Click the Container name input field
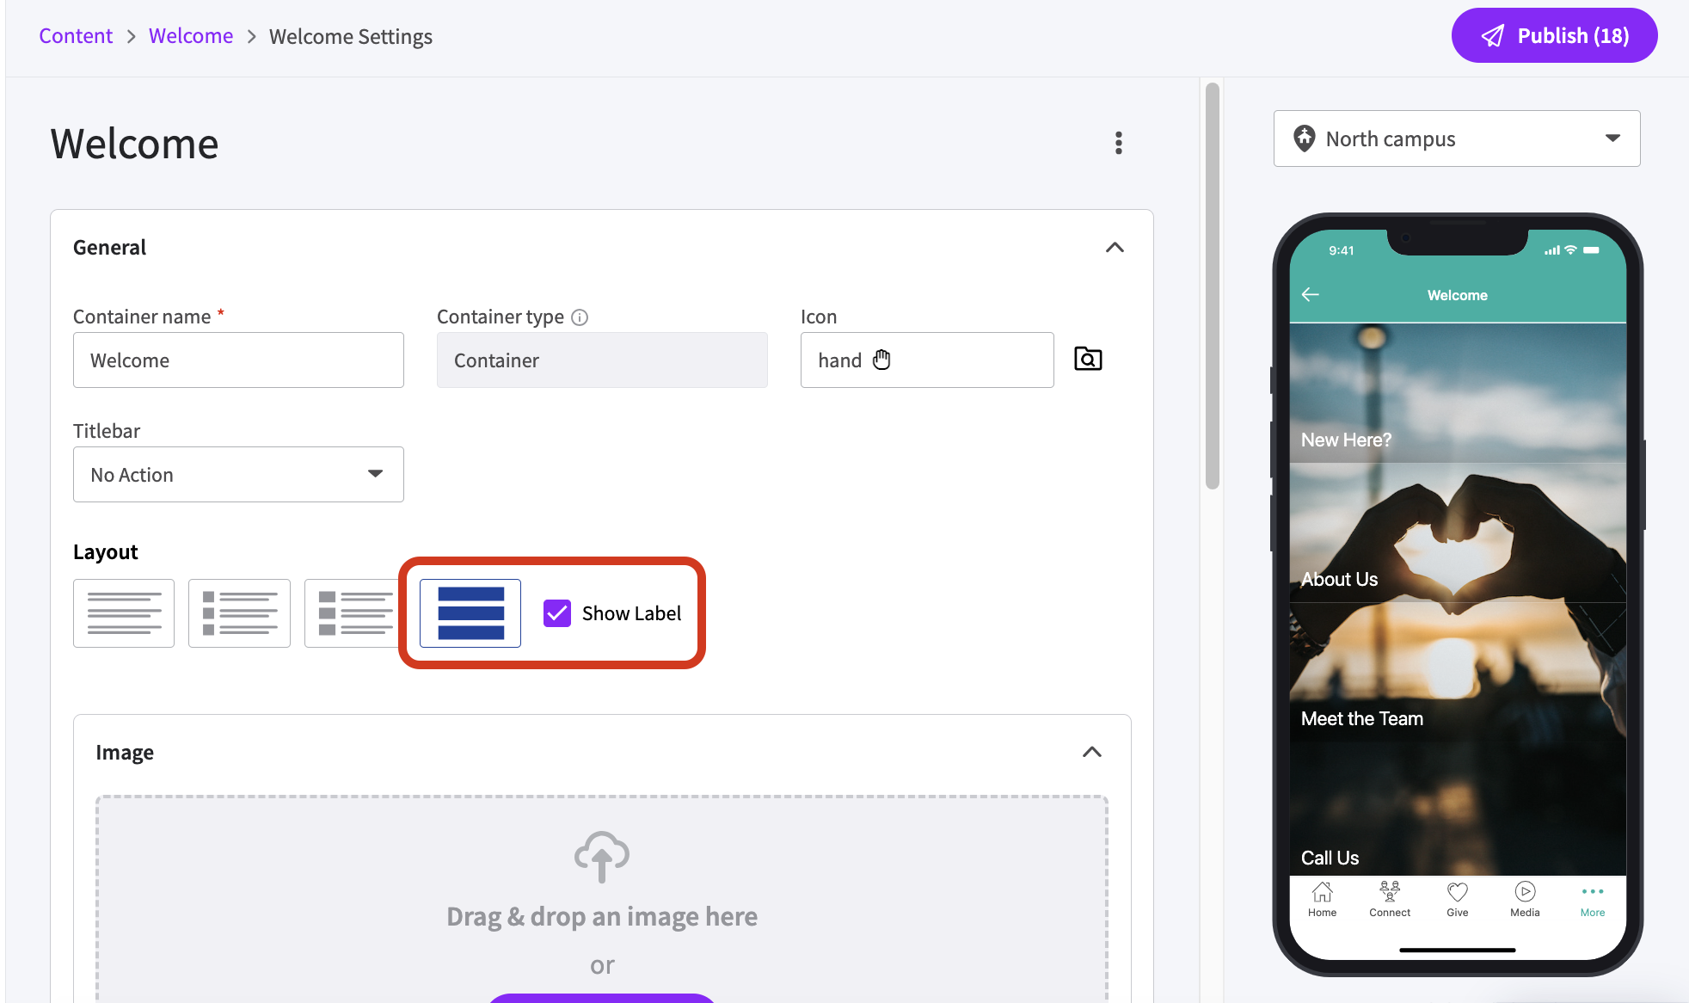Screen dimensions: 1689x1003 (x=238, y=360)
